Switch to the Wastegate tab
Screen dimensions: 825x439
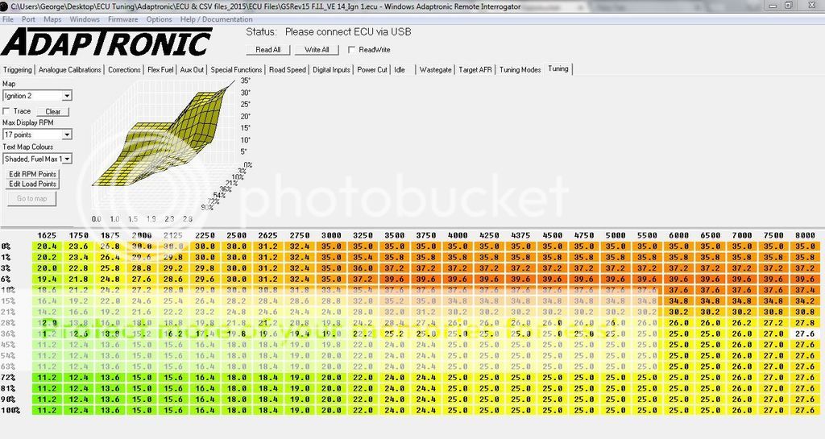click(436, 70)
